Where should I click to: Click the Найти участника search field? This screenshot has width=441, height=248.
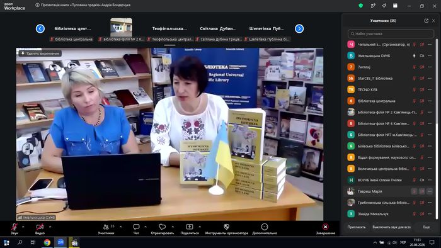click(x=391, y=34)
